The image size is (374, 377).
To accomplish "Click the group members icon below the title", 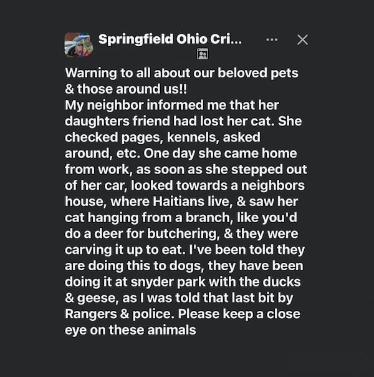I will pyautogui.click(x=202, y=54).
